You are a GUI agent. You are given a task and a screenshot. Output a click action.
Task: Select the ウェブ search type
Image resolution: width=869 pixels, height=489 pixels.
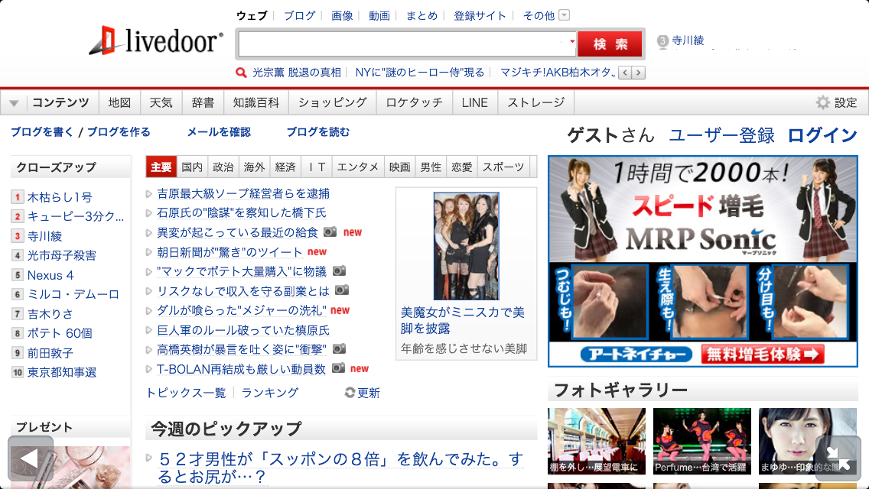click(252, 15)
